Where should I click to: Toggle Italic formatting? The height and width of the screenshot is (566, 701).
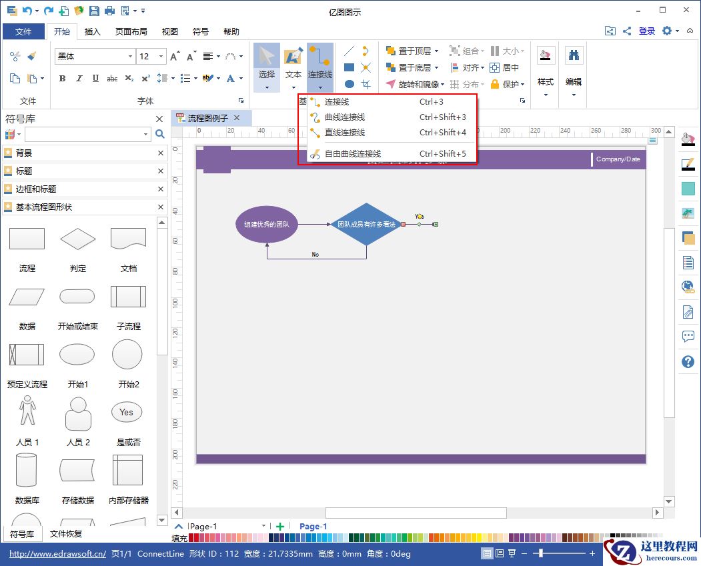79,78
